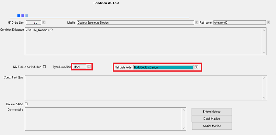The image size is (276, 135).
Task: Open the lookup icon next to Libelle field
Action: coord(197,22)
